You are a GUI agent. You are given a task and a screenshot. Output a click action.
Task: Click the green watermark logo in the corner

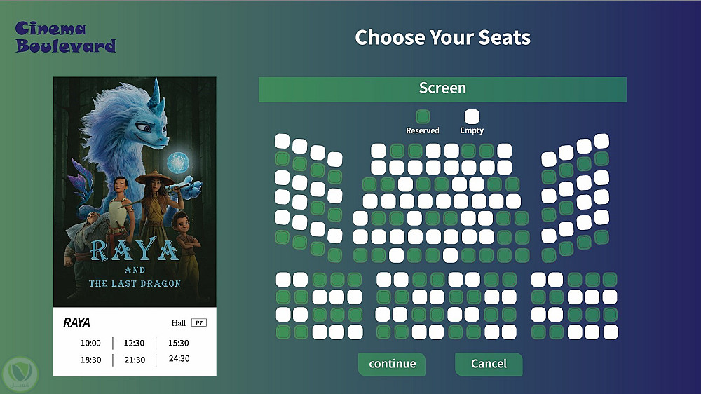coord(19,374)
